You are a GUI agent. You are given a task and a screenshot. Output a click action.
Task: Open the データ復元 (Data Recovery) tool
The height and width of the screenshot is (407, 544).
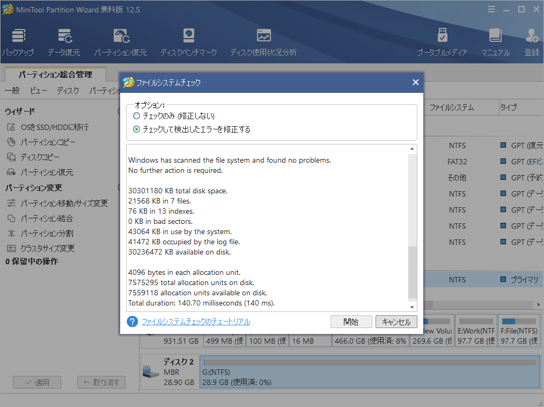(x=64, y=43)
